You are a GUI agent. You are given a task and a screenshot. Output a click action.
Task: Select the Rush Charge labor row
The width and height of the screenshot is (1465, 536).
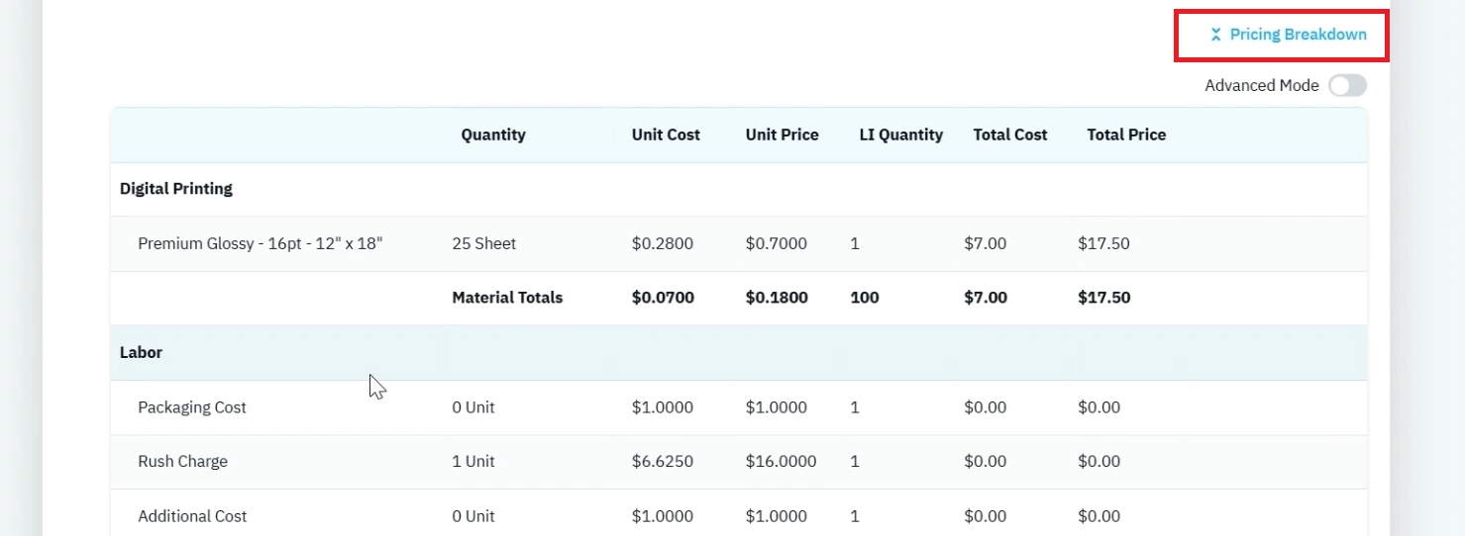(x=739, y=462)
